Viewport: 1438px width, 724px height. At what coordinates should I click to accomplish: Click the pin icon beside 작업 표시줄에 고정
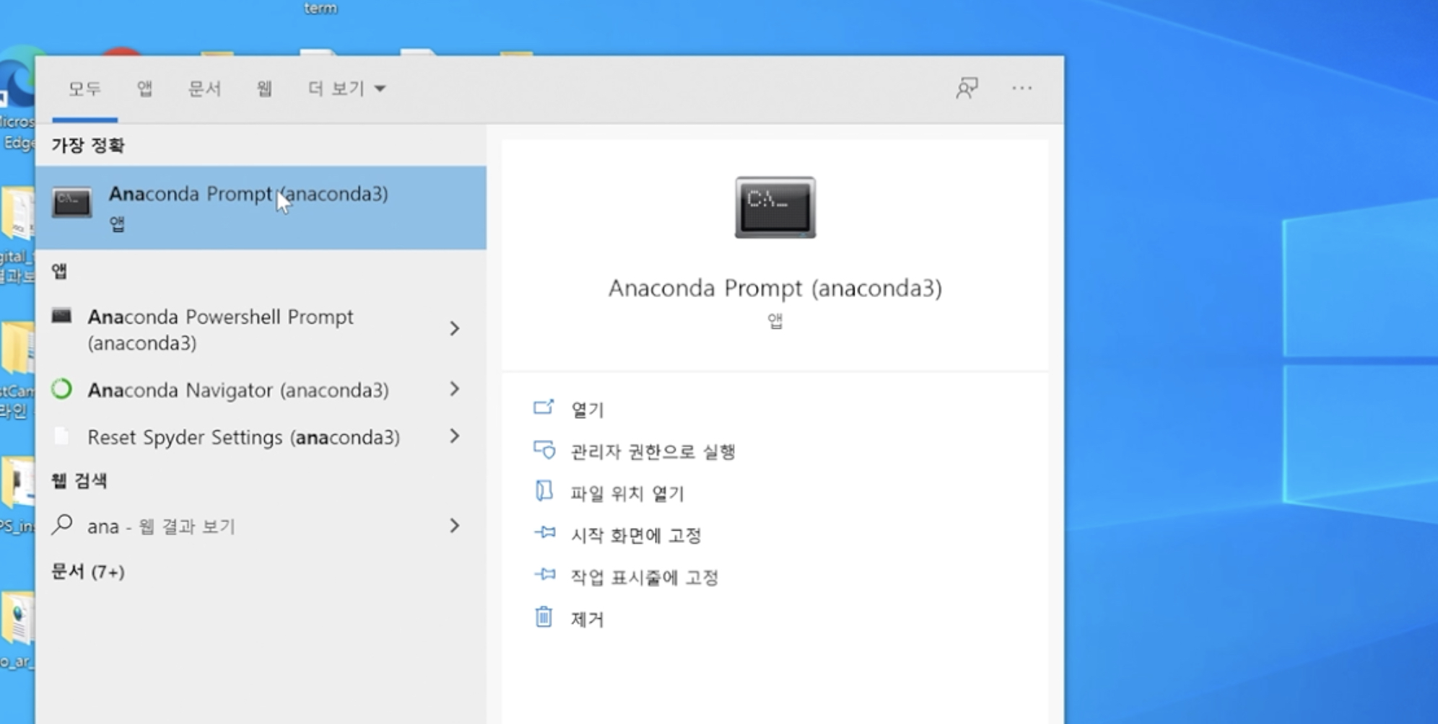[x=545, y=575]
